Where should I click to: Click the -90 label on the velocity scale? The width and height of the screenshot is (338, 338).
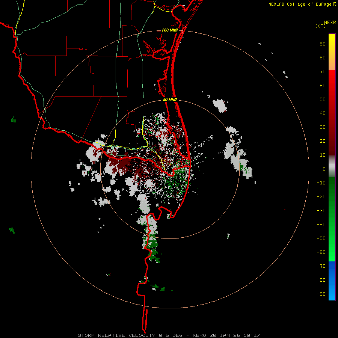pos(321,294)
